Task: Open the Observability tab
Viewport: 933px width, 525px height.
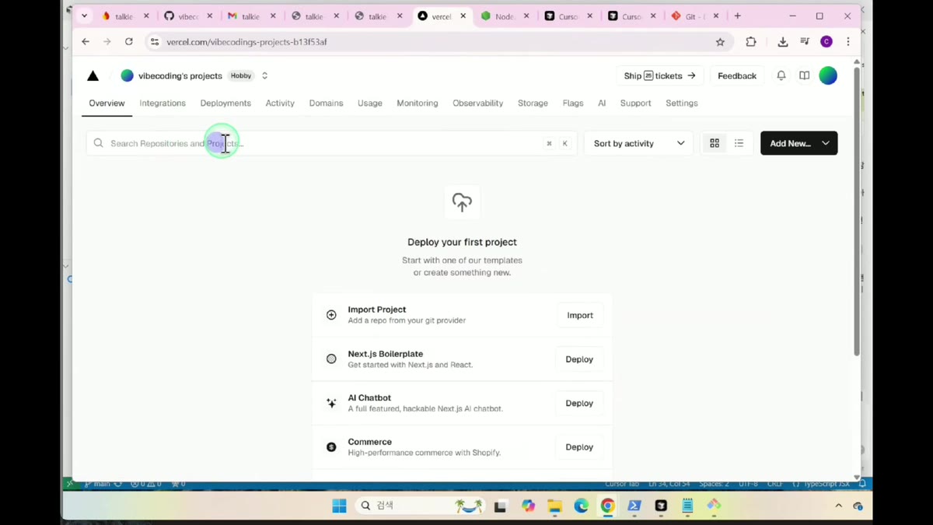Action: pyautogui.click(x=478, y=103)
